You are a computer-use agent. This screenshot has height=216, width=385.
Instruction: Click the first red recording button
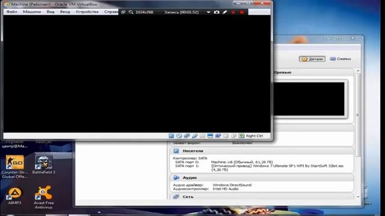[x=233, y=12]
